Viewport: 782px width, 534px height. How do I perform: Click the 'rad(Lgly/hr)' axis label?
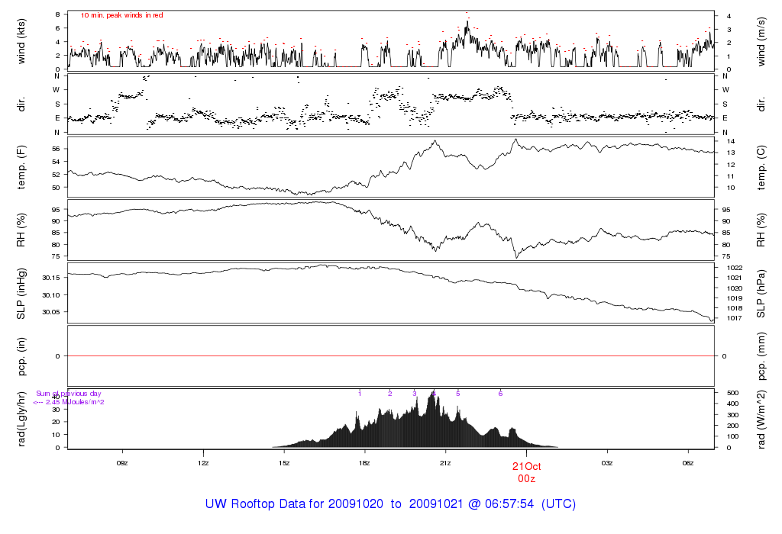click(x=22, y=419)
